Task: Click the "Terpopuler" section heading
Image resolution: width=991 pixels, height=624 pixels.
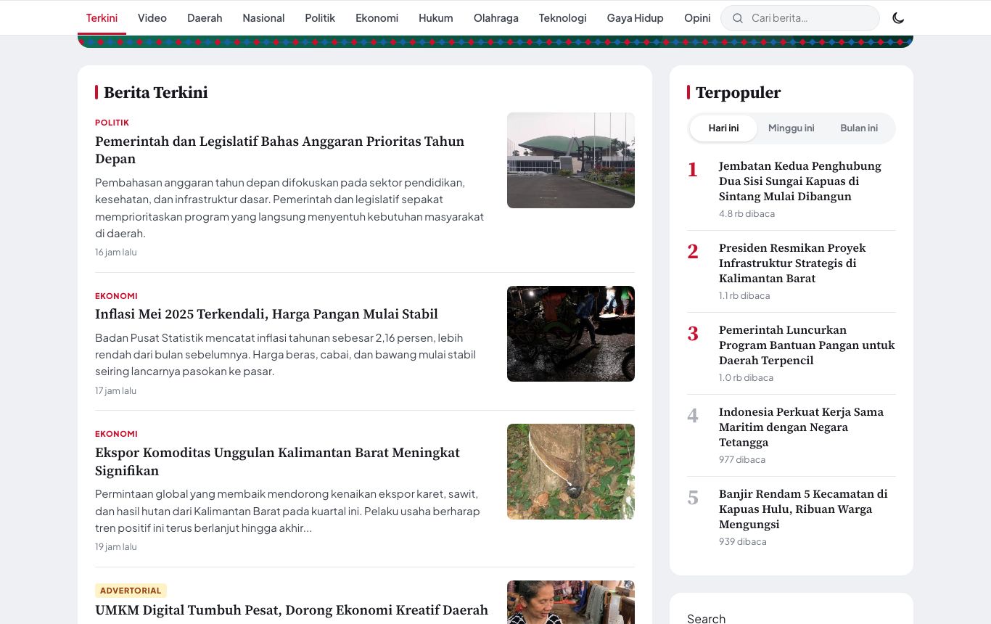Action: click(x=739, y=93)
